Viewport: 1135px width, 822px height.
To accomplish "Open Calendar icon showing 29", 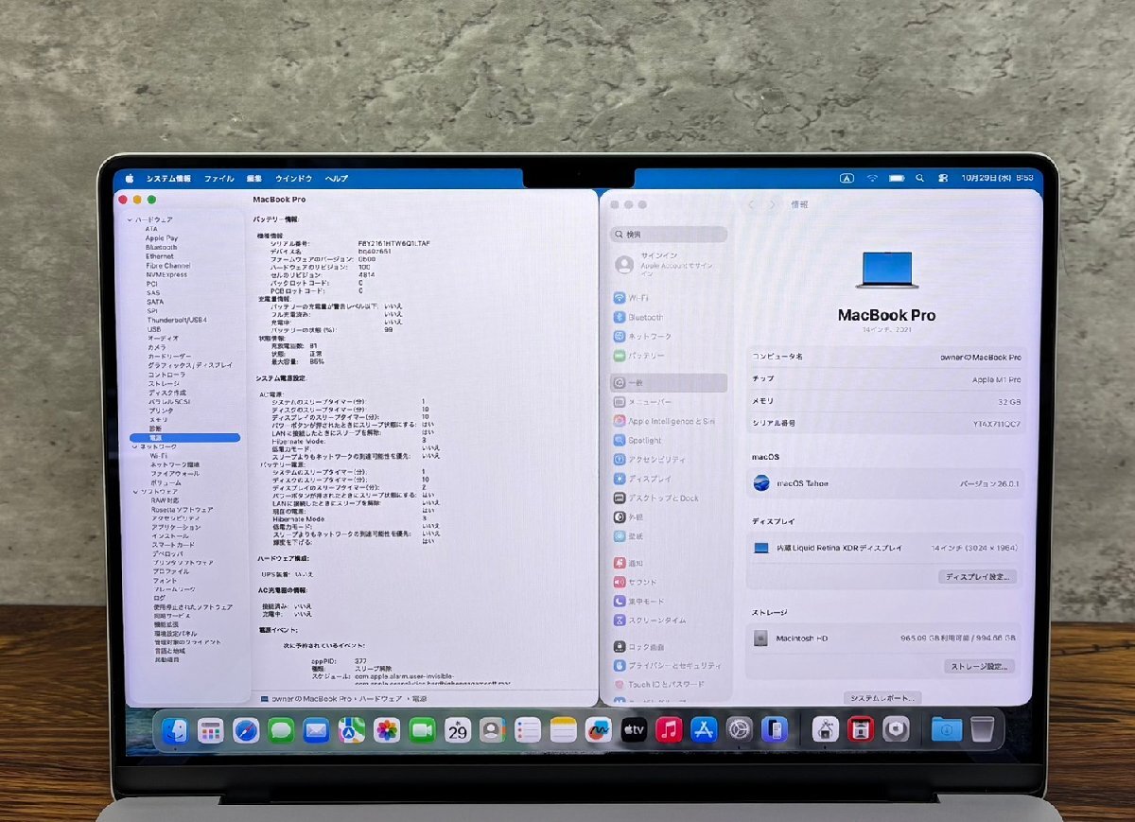I will 458,730.
